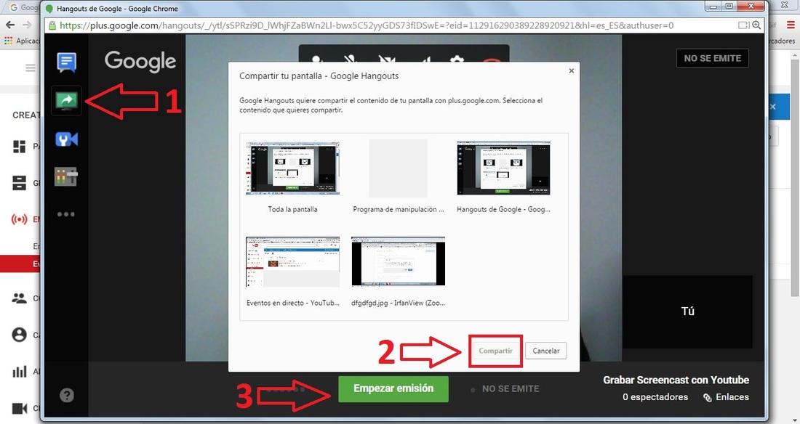Select the 'Hangouts de Google' window thumbnail
This screenshot has height=424, width=800.
503,168
